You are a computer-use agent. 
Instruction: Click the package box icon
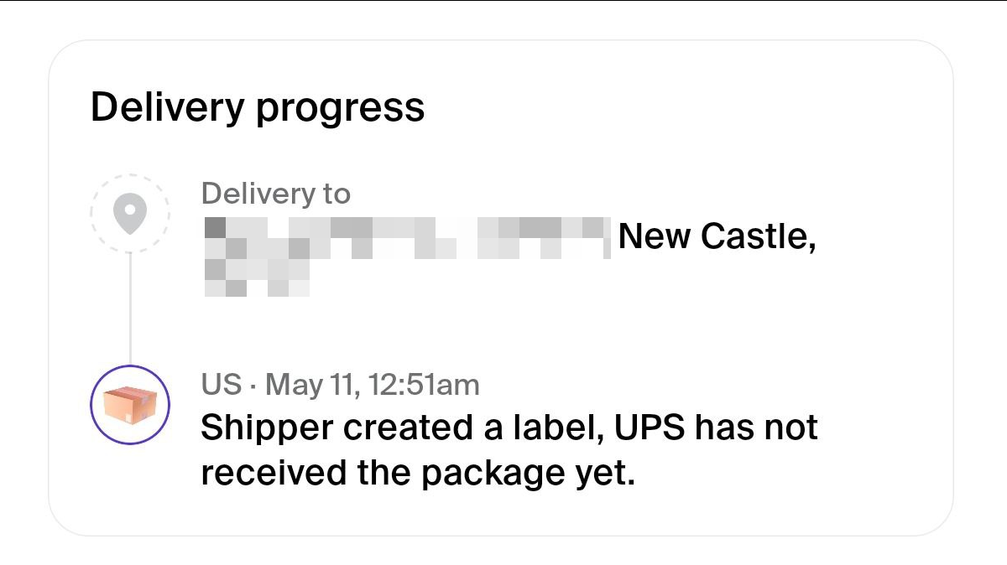tap(130, 405)
